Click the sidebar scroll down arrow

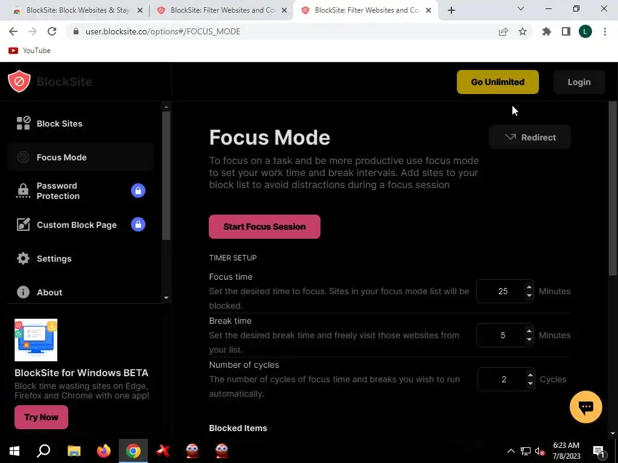(166, 298)
